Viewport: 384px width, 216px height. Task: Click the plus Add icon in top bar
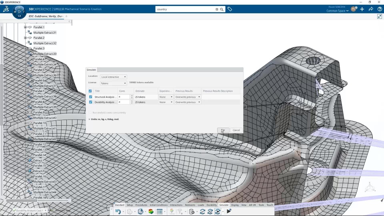point(362,9)
